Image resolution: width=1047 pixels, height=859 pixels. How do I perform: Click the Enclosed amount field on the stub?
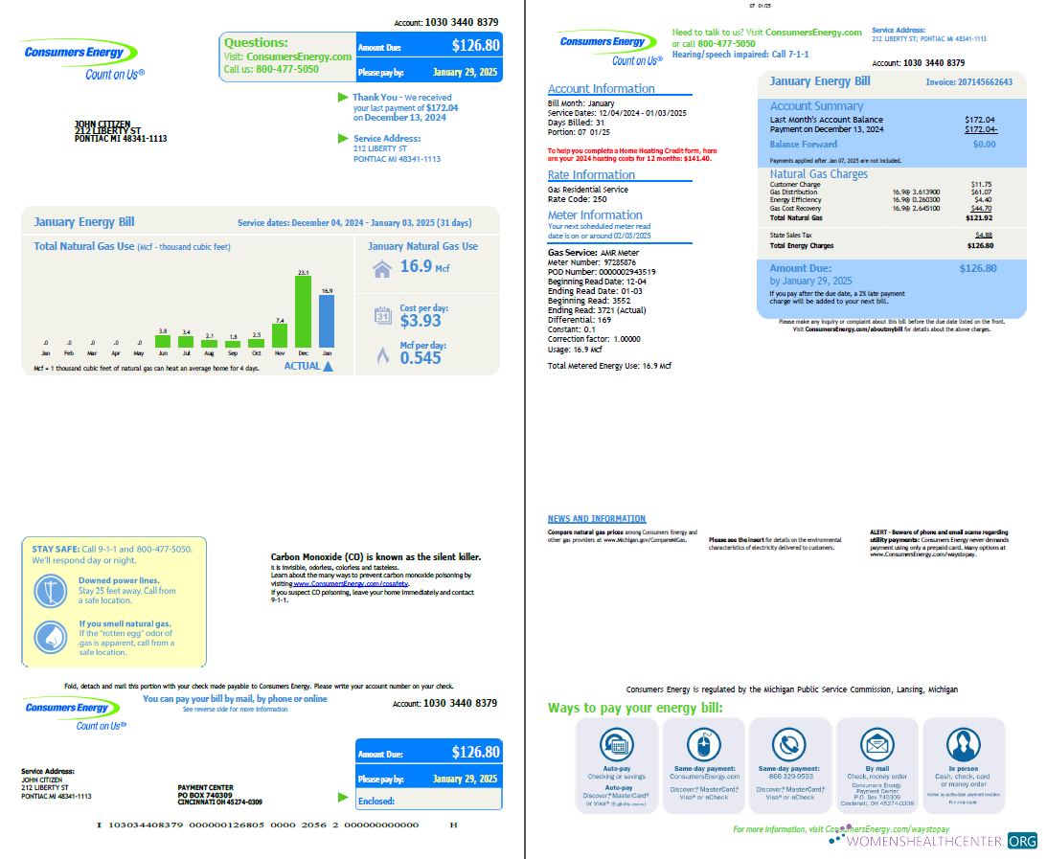429,800
